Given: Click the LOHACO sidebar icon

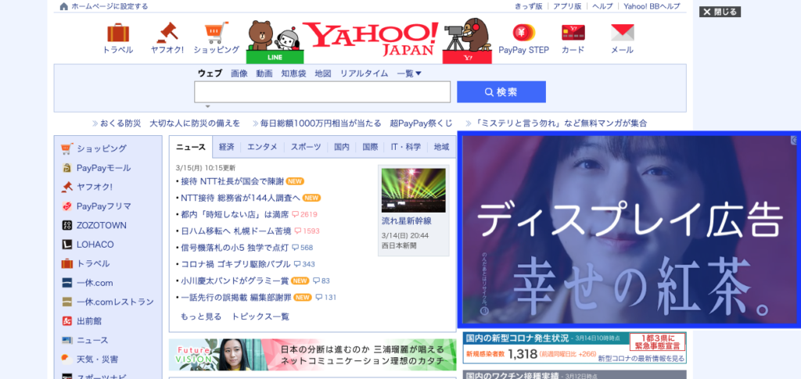Looking at the screenshot, I should point(67,245).
